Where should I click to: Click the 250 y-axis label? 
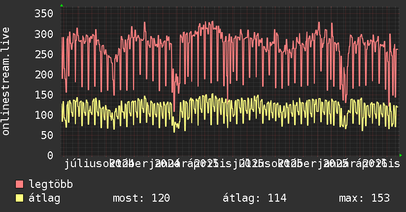pyautogui.click(x=44, y=54)
